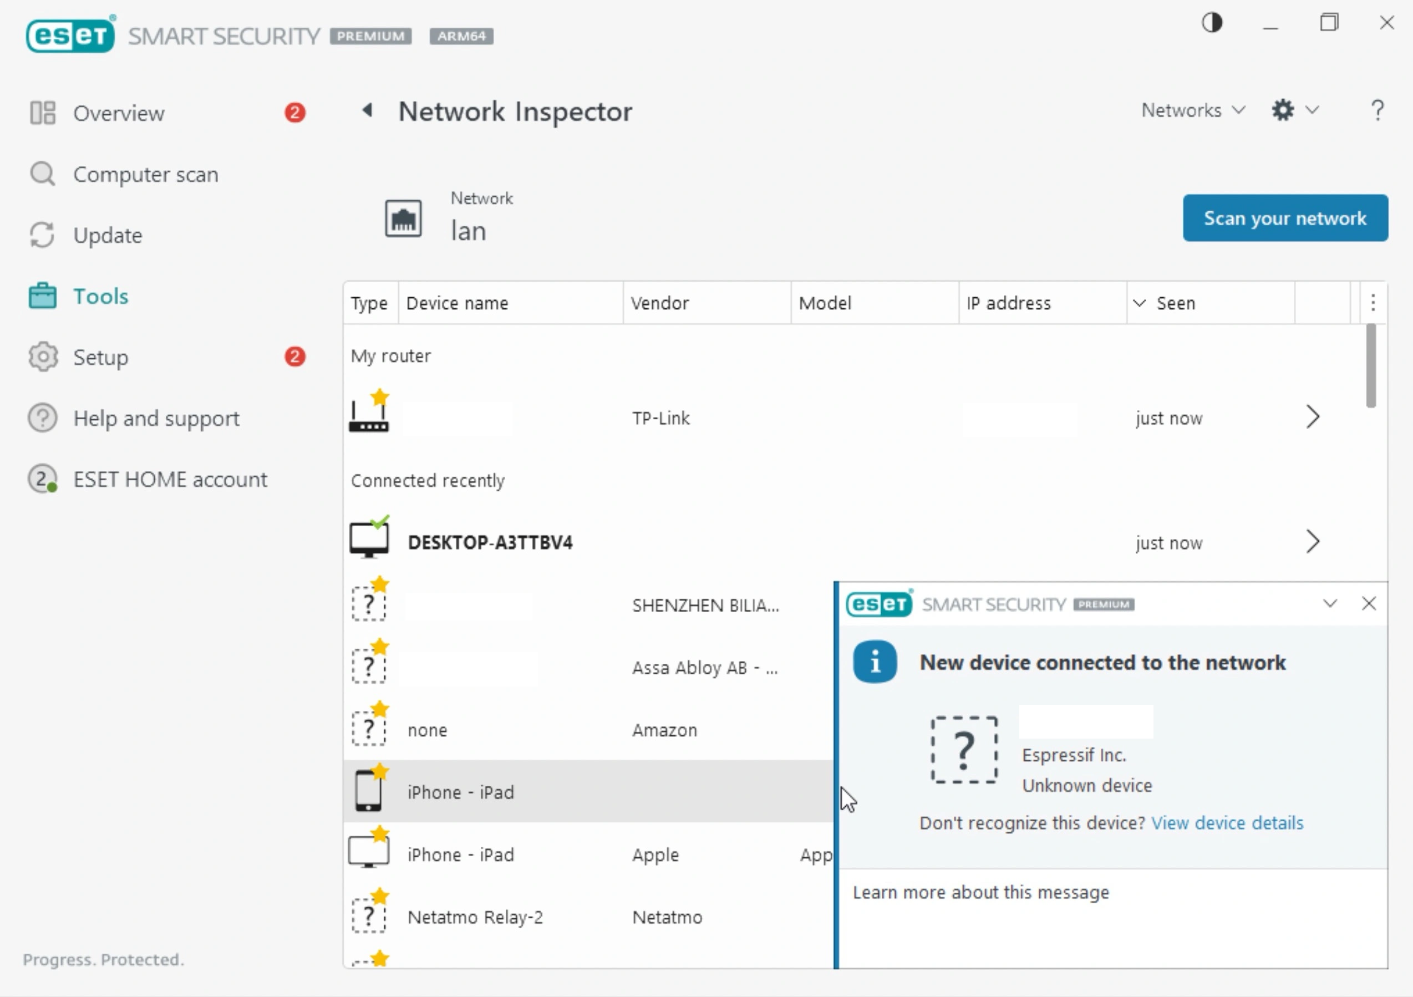
Task: Sort by the Type column
Action: click(x=370, y=303)
